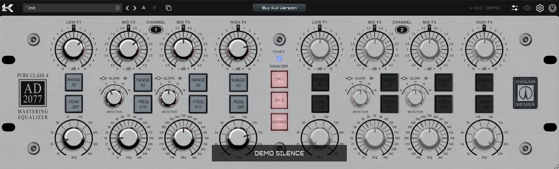Select A state slot
This screenshot has width=559, height=169.
pyautogui.click(x=144, y=8)
